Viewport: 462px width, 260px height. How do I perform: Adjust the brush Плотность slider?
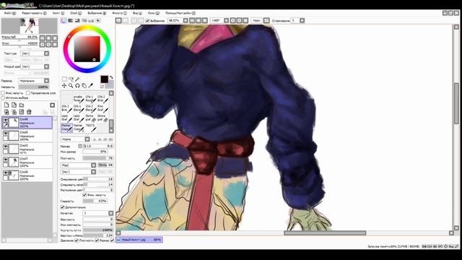coord(98,158)
